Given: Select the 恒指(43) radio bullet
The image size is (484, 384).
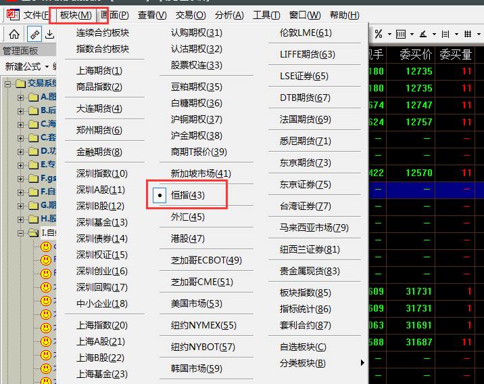Looking at the screenshot, I should pos(160,196).
